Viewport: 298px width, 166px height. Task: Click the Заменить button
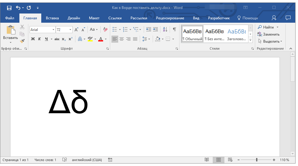pos(268,34)
